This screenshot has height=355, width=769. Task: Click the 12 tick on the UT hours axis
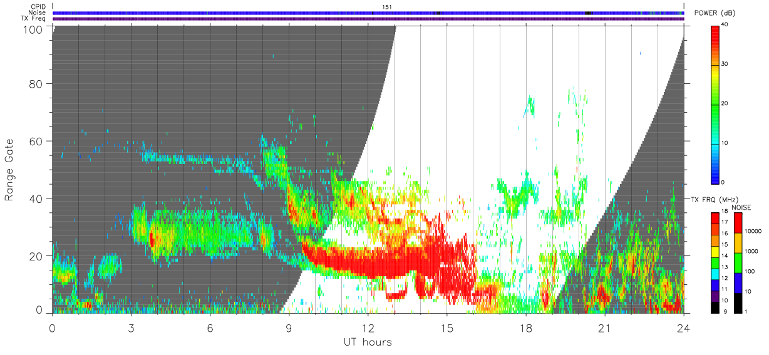tap(368, 328)
